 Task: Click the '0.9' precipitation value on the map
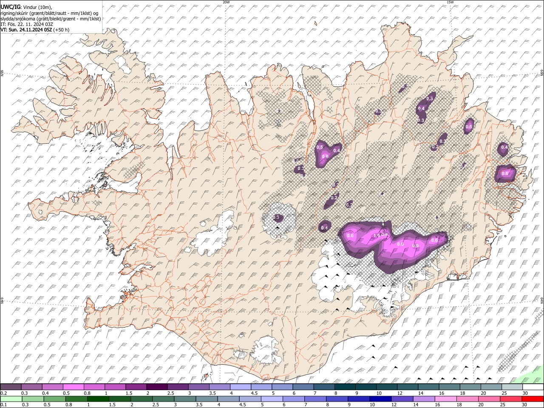[x=416, y=246]
